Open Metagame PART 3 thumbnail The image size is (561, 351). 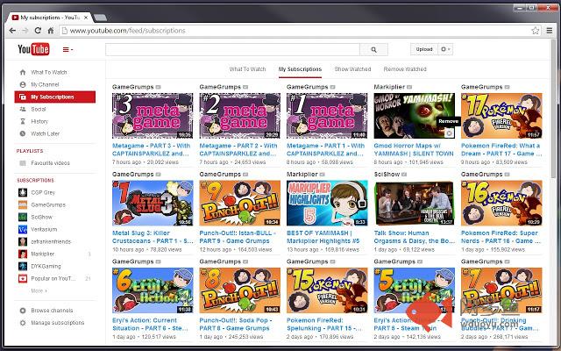point(153,116)
